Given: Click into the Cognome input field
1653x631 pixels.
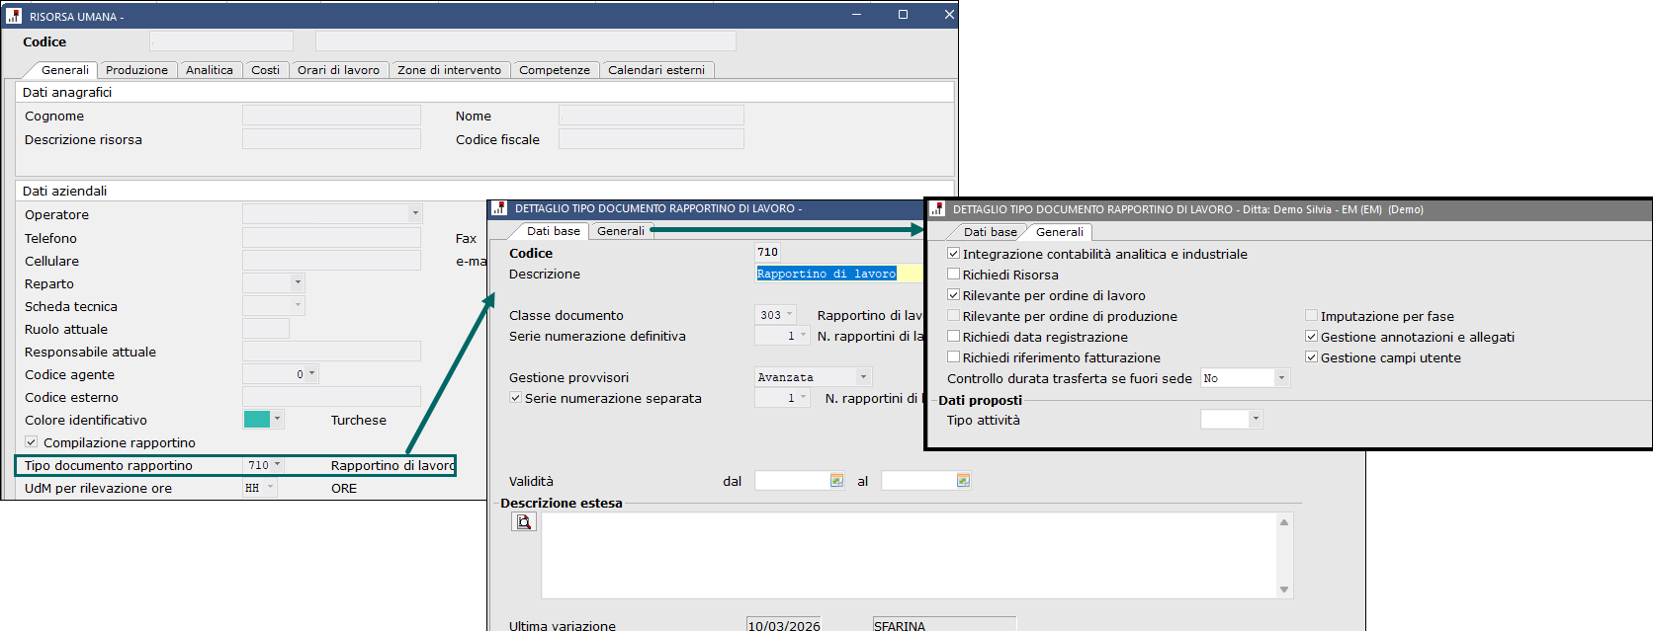Looking at the screenshot, I should (x=331, y=116).
